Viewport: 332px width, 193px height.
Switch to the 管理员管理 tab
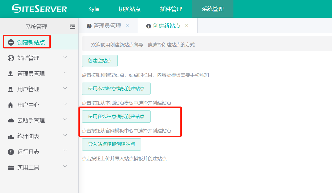coord(107,26)
